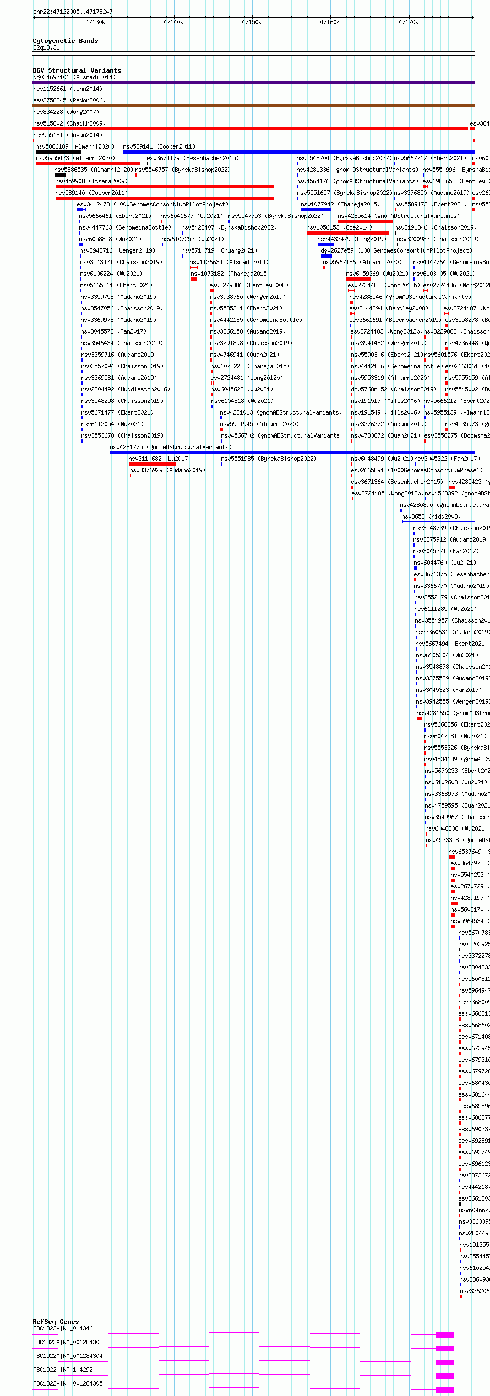Click nsv5548204 (ByrskaBishop2022) label
The width and height of the screenshot is (490, 1396).
tap(345, 158)
